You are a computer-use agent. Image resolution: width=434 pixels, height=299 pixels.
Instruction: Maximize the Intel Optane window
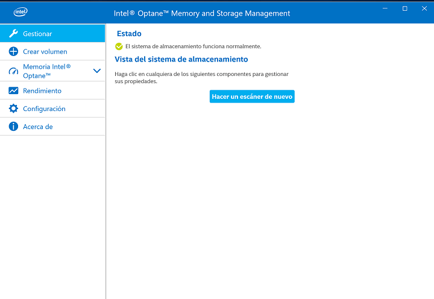click(404, 8)
